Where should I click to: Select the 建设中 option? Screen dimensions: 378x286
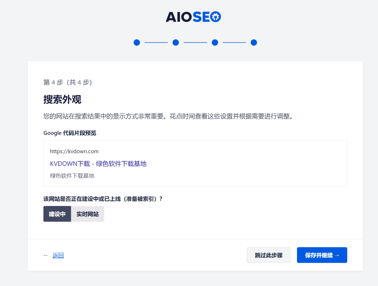coord(57,214)
